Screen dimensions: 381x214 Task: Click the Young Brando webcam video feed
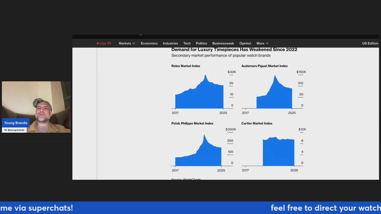point(36,107)
